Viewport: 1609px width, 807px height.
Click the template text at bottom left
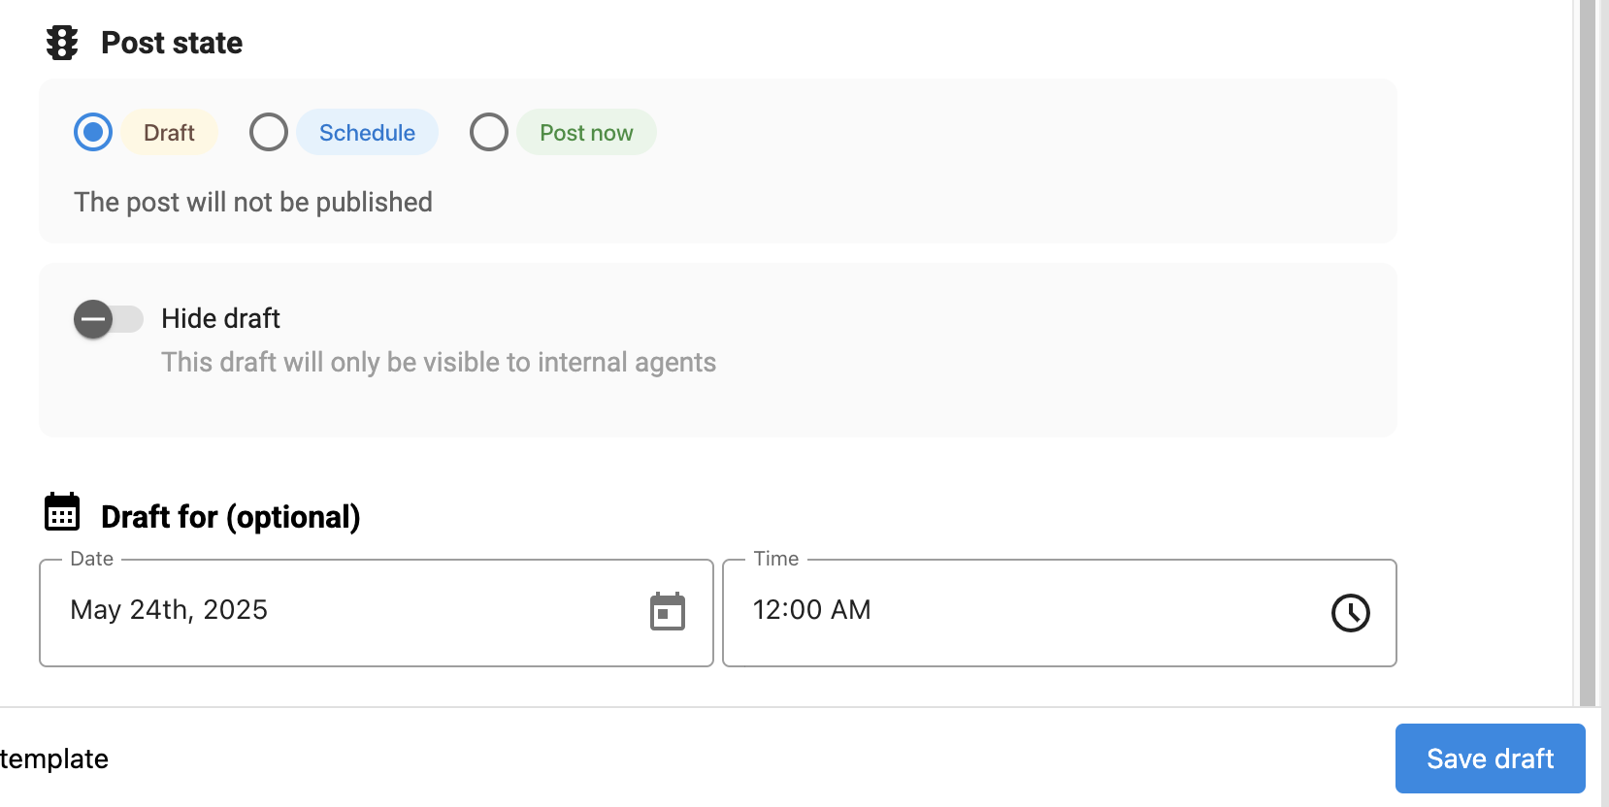[x=54, y=759]
